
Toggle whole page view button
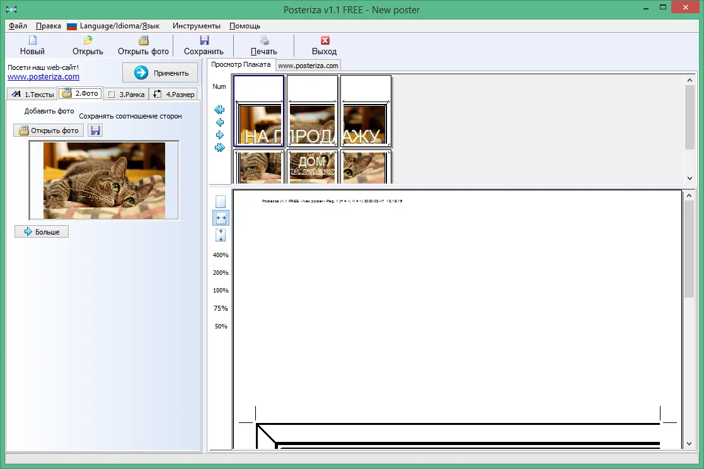point(221,202)
